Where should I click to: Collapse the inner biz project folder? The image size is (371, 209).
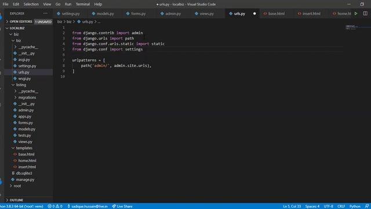[13, 41]
